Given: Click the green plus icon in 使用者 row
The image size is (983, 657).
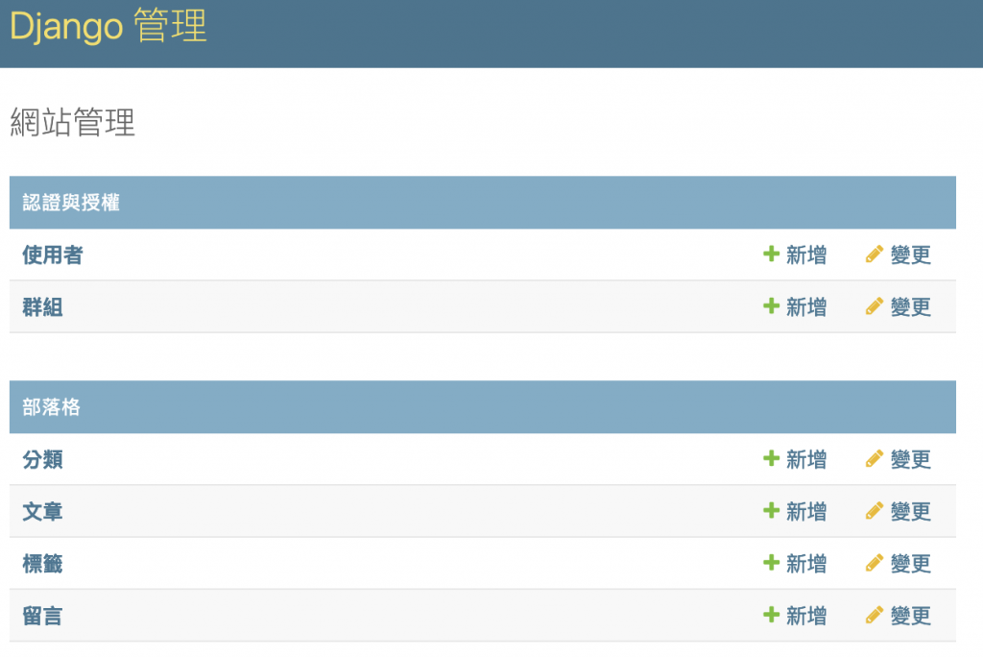Looking at the screenshot, I should tap(771, 255).
